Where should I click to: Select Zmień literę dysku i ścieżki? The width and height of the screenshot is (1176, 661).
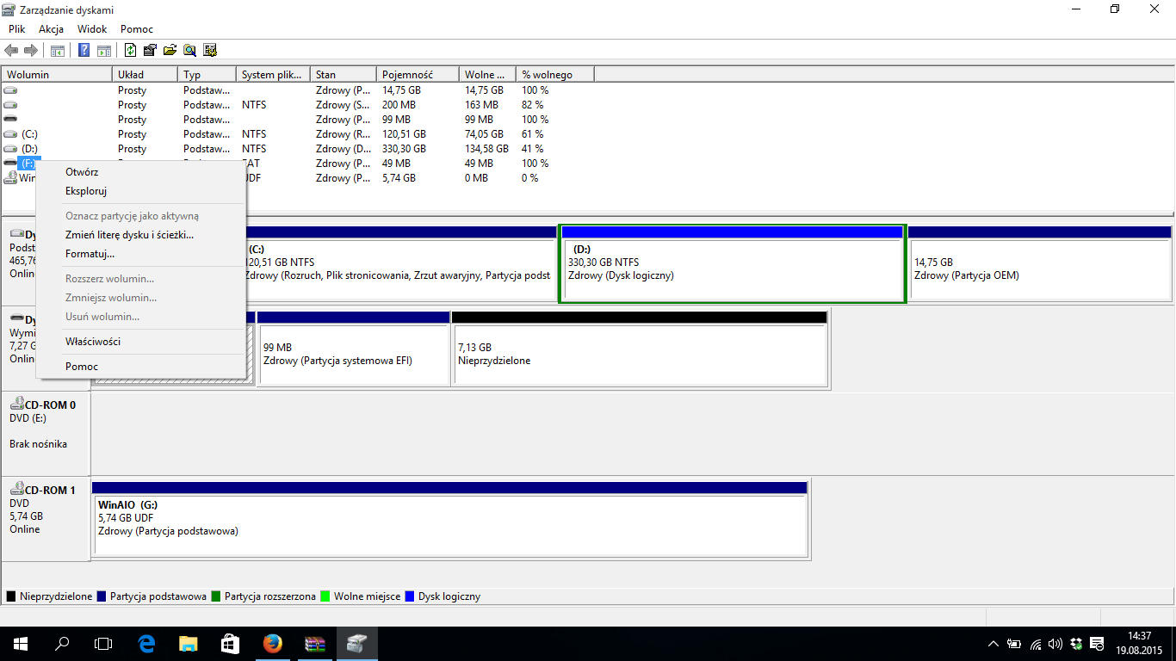click(141, 235)
